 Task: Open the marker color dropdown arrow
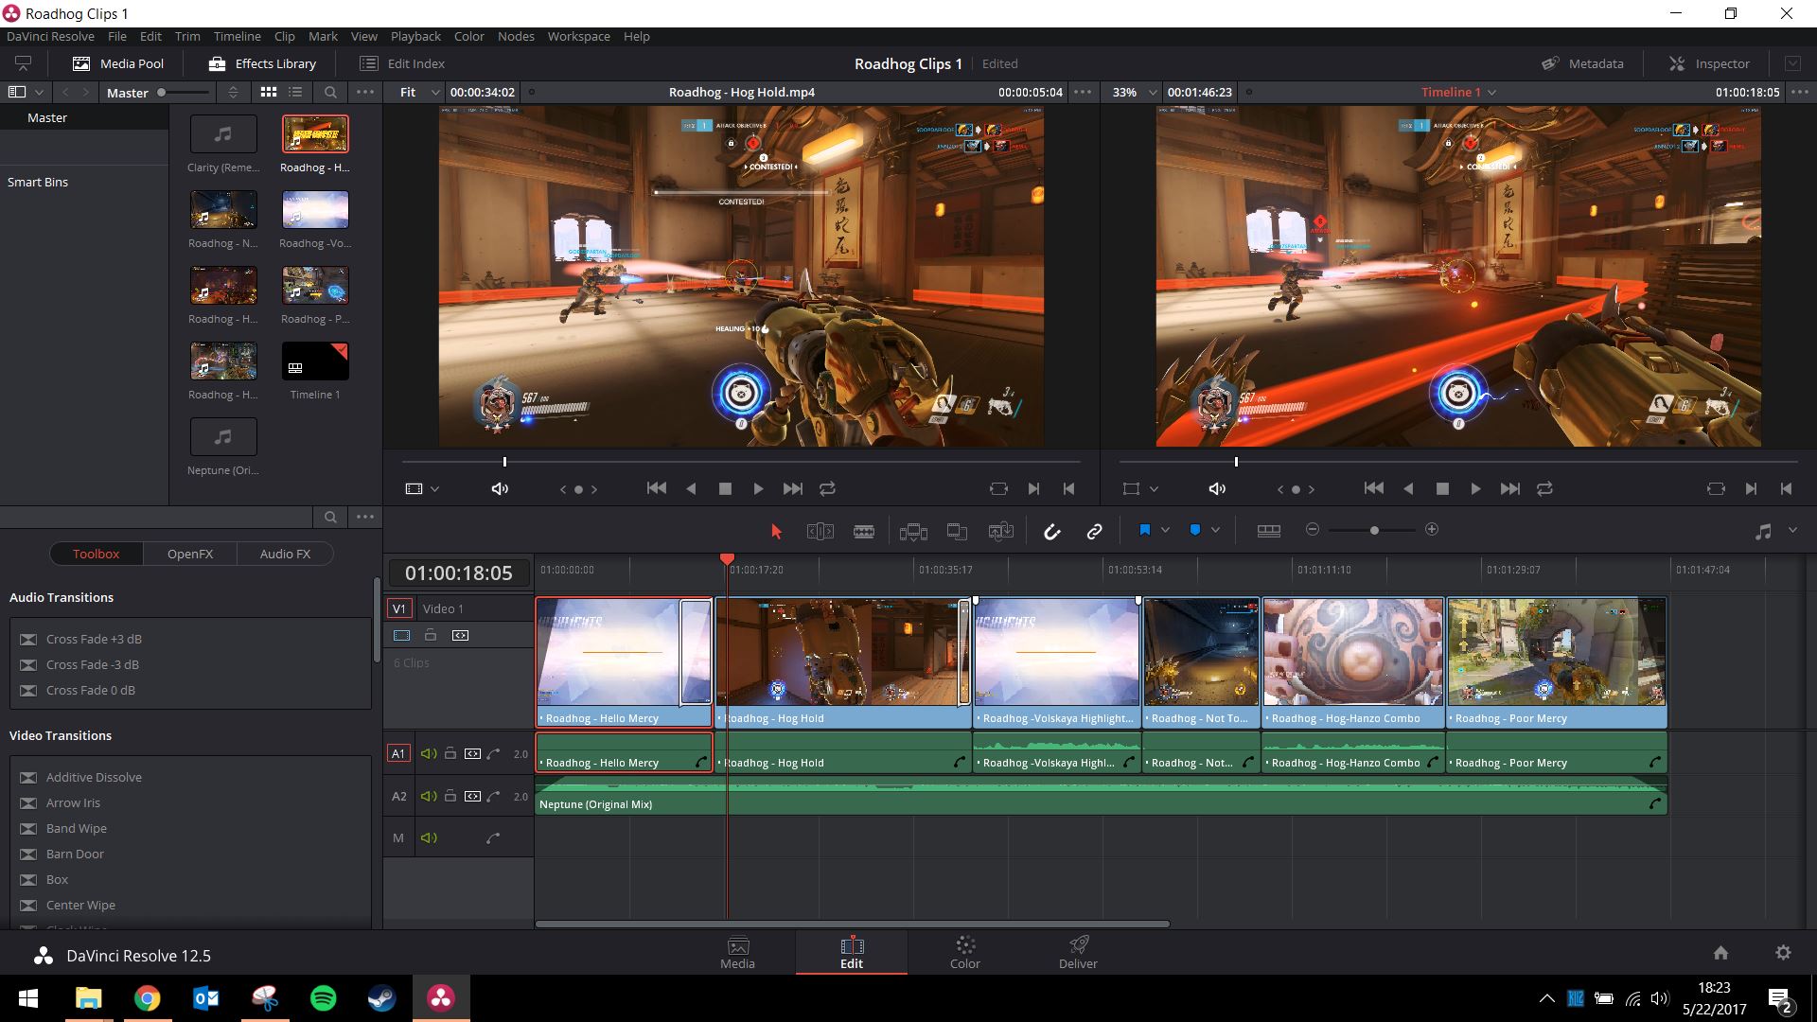coord(1215,530)
